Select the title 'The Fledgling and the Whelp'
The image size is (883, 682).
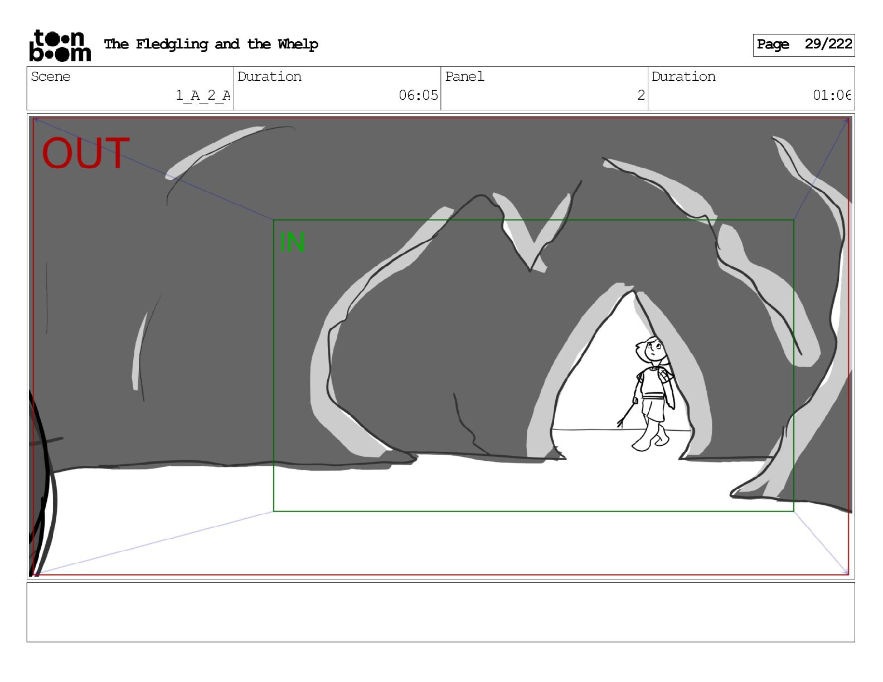pyautogui.click(x=211, y=45)
